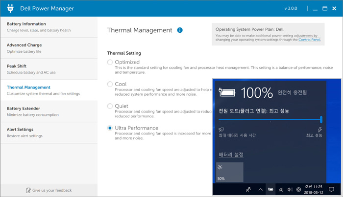Image resolution: width=343 pixels, height=197 pixels.
Task: Click the volume speaker tray icon
Action: click(290, 190)
